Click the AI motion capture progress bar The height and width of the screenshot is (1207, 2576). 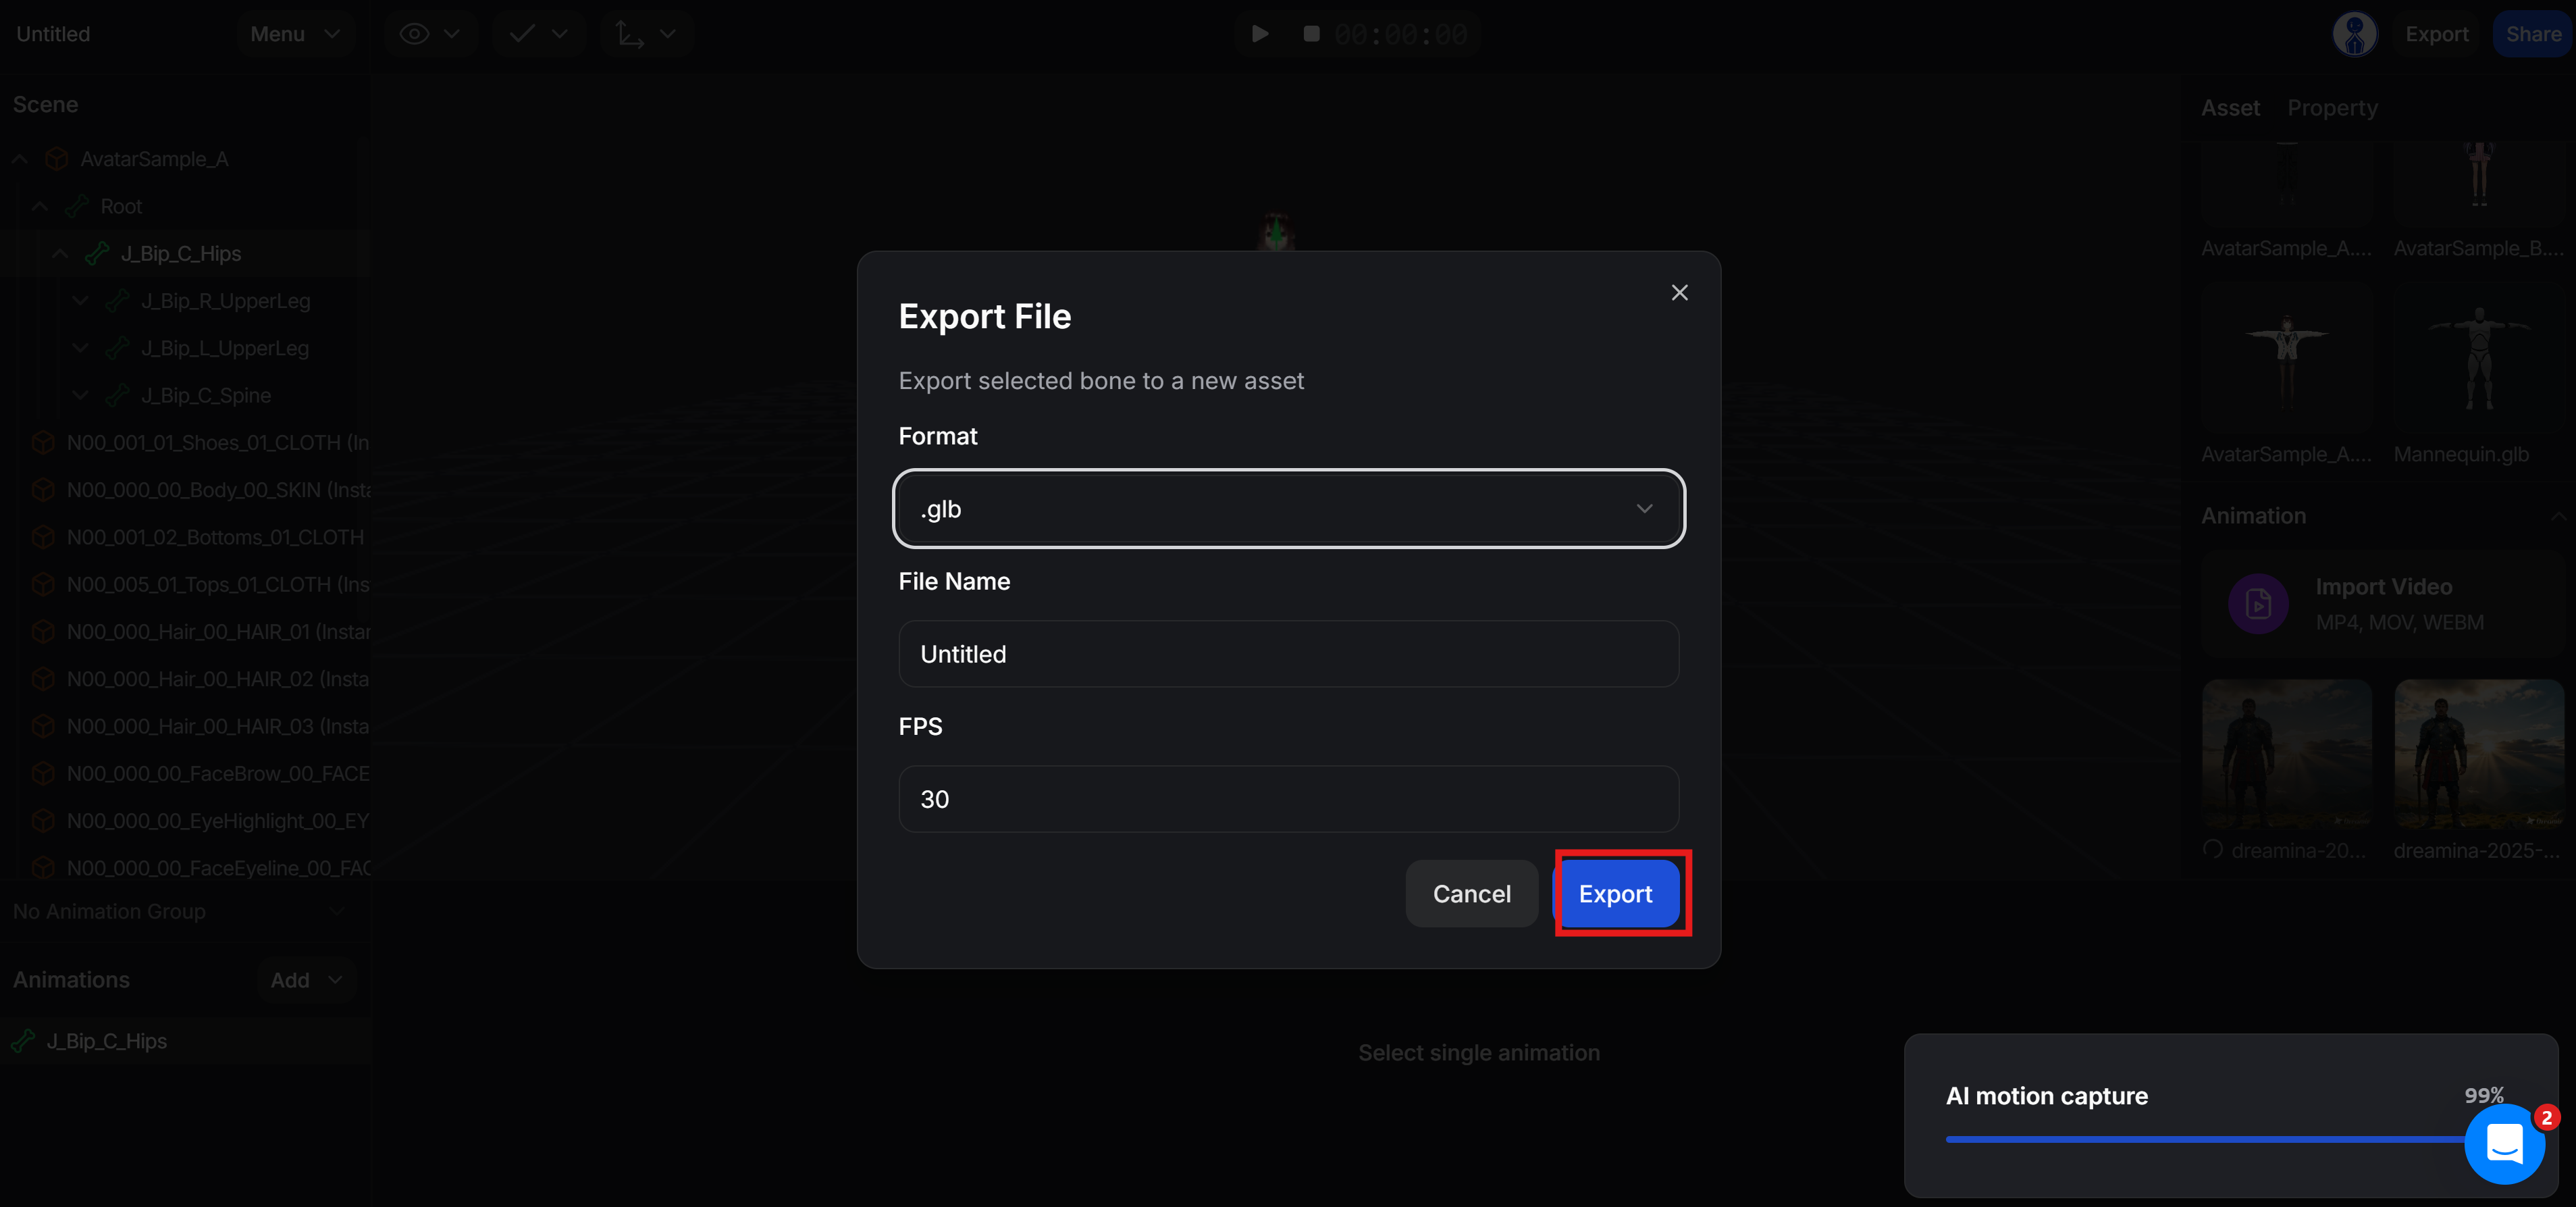tap(2200, 1139)
